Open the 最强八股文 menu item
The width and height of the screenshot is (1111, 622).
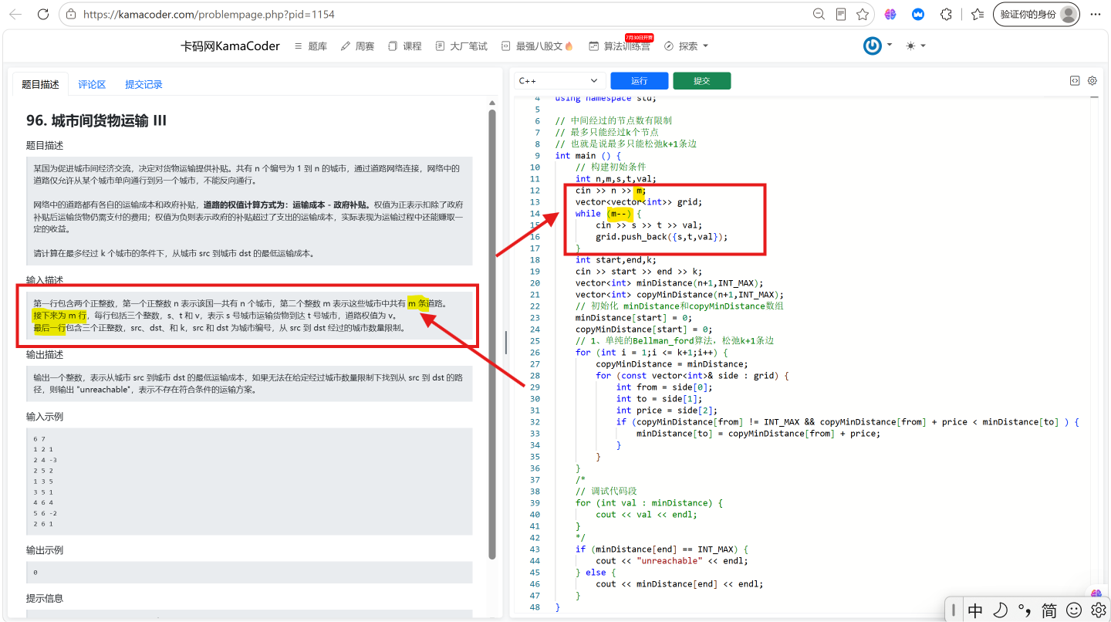(538, 46)
